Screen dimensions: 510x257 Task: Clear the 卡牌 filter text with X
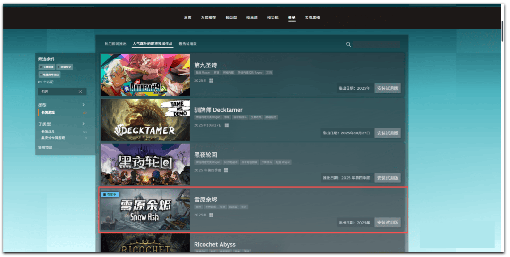(80, 91)
